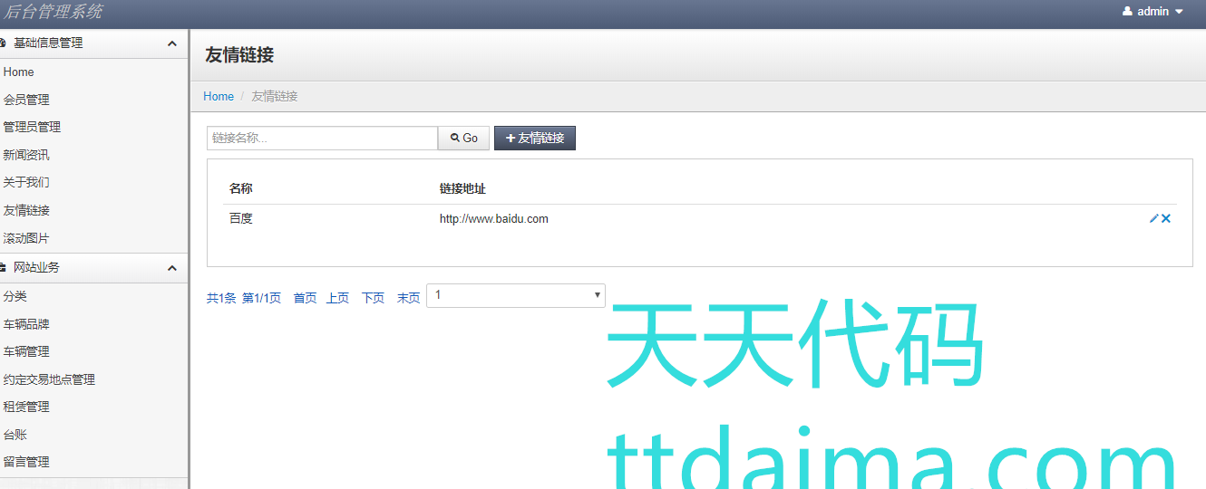The width and height of the screenshot is (1206, 489).
Task: Select 车辆管理 from the sidebar
Action: point(26,351)
